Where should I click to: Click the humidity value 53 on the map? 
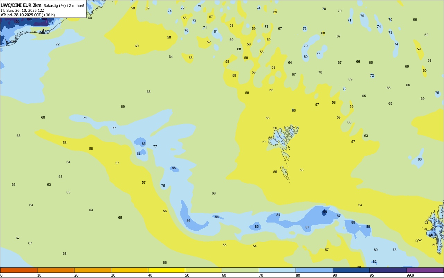click(x=301, y=170)
